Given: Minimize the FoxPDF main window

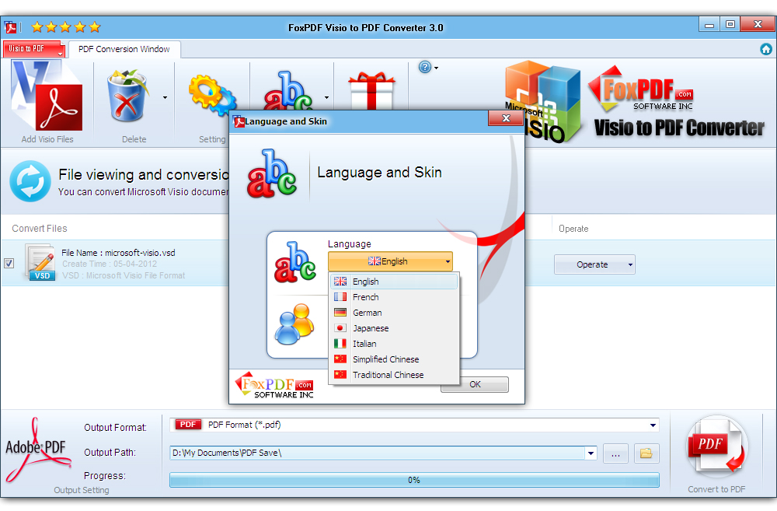Looking at the screenshot, I should coord(709,24).
